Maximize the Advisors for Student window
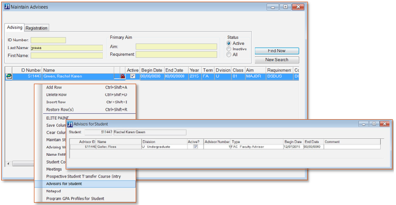 tap(374, 124)
